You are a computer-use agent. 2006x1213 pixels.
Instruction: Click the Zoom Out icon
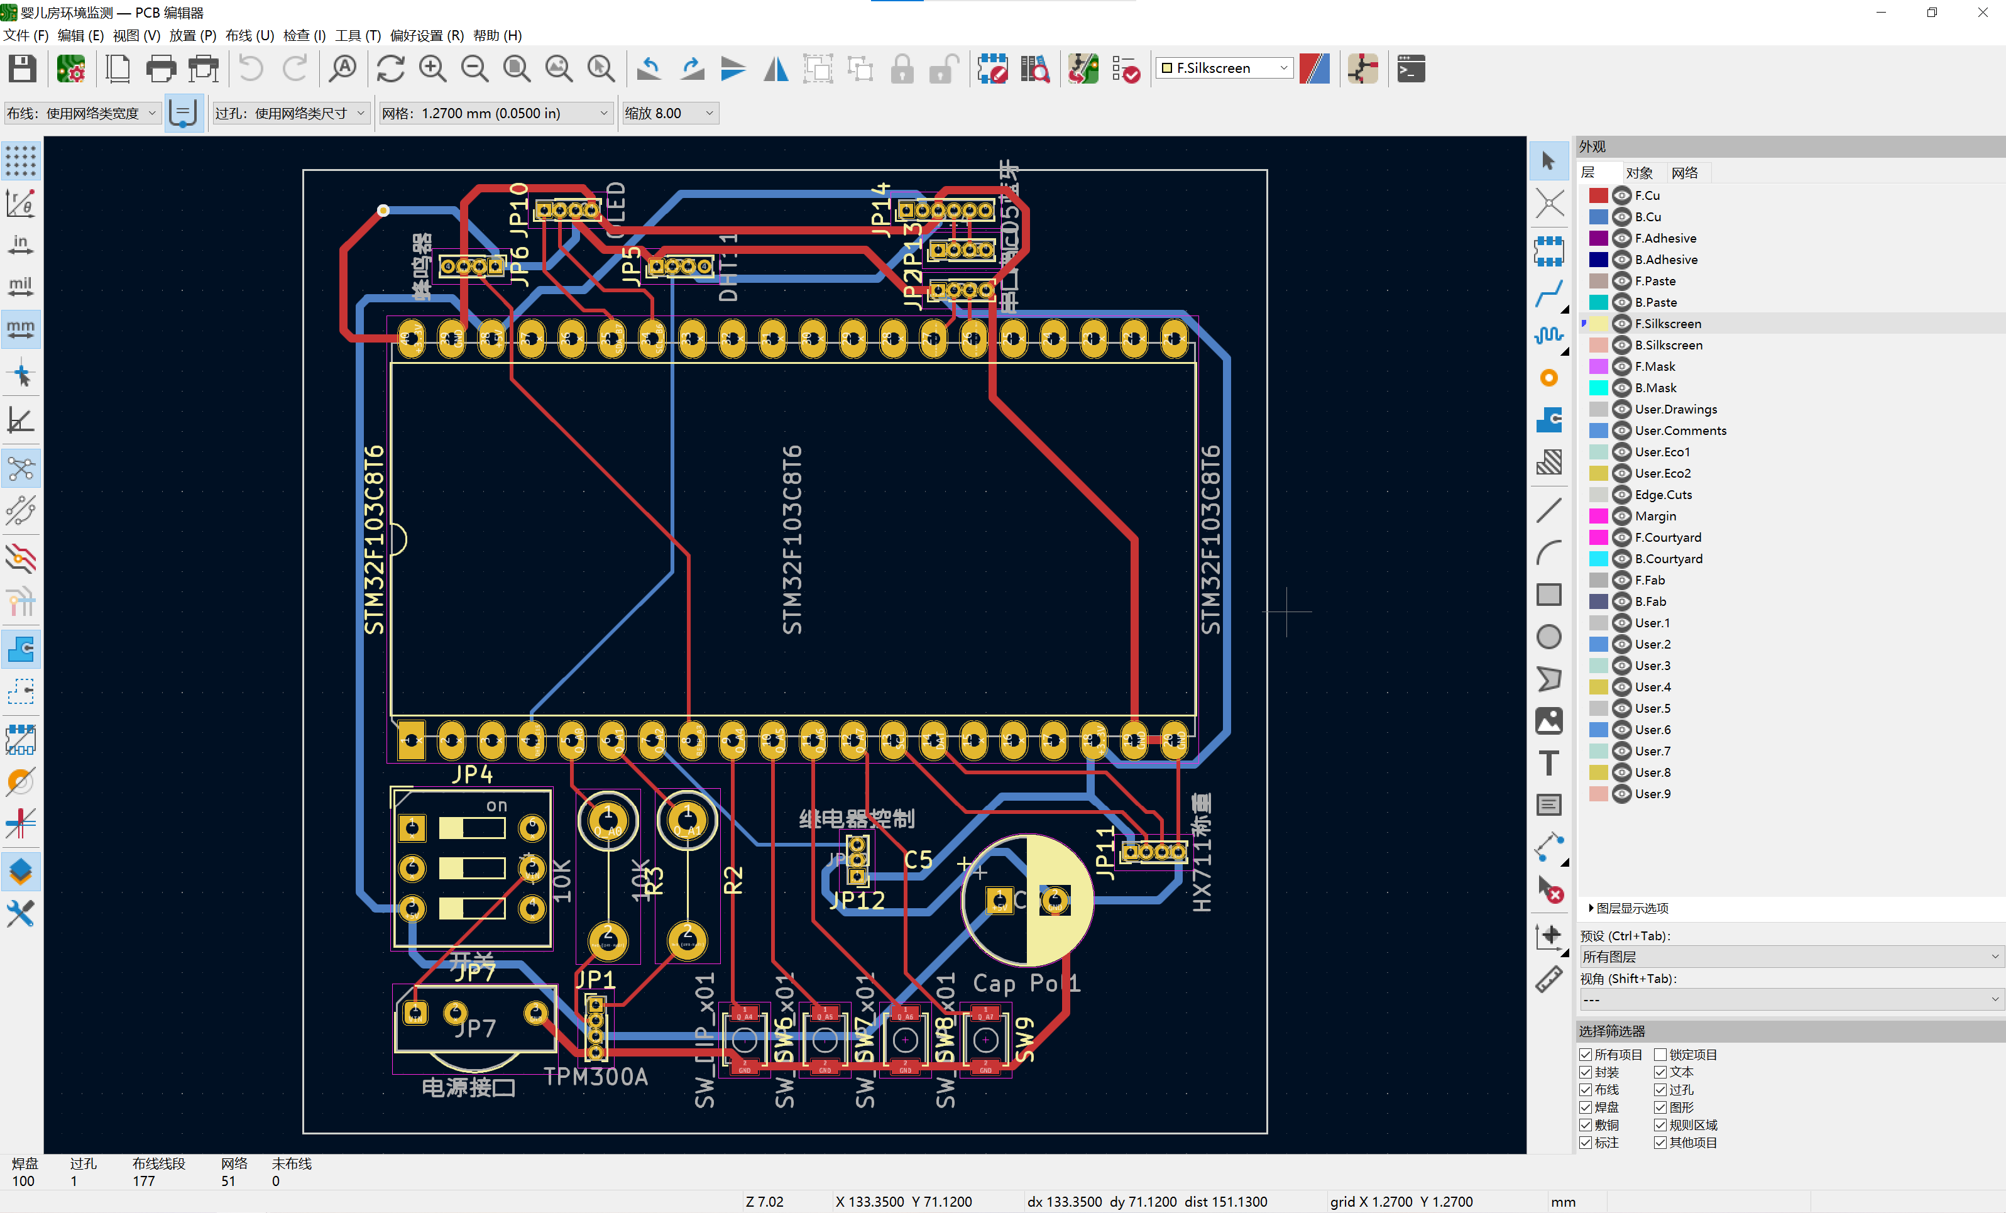tap(474, 69)
